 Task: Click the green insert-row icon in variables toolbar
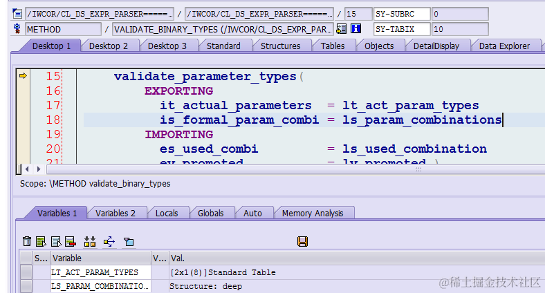(41, 241)
